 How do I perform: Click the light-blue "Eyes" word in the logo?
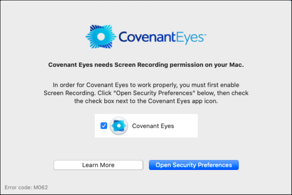pyautogui.click(x=188, y=38)
